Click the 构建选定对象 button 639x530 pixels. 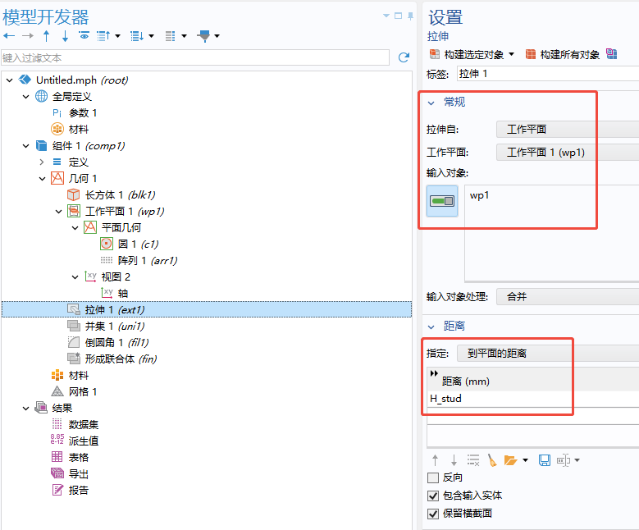474,54
